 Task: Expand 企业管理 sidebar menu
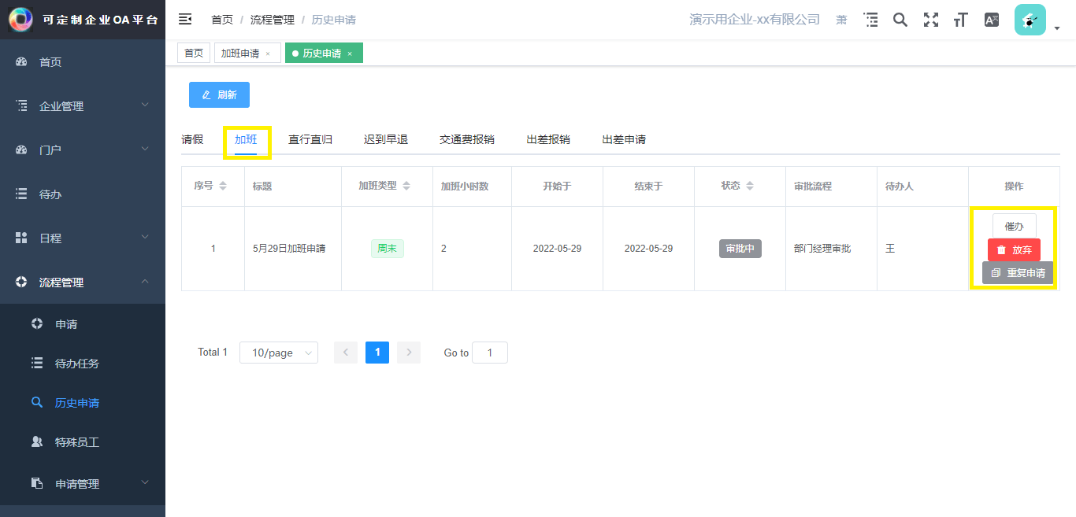tap(83, 105)
